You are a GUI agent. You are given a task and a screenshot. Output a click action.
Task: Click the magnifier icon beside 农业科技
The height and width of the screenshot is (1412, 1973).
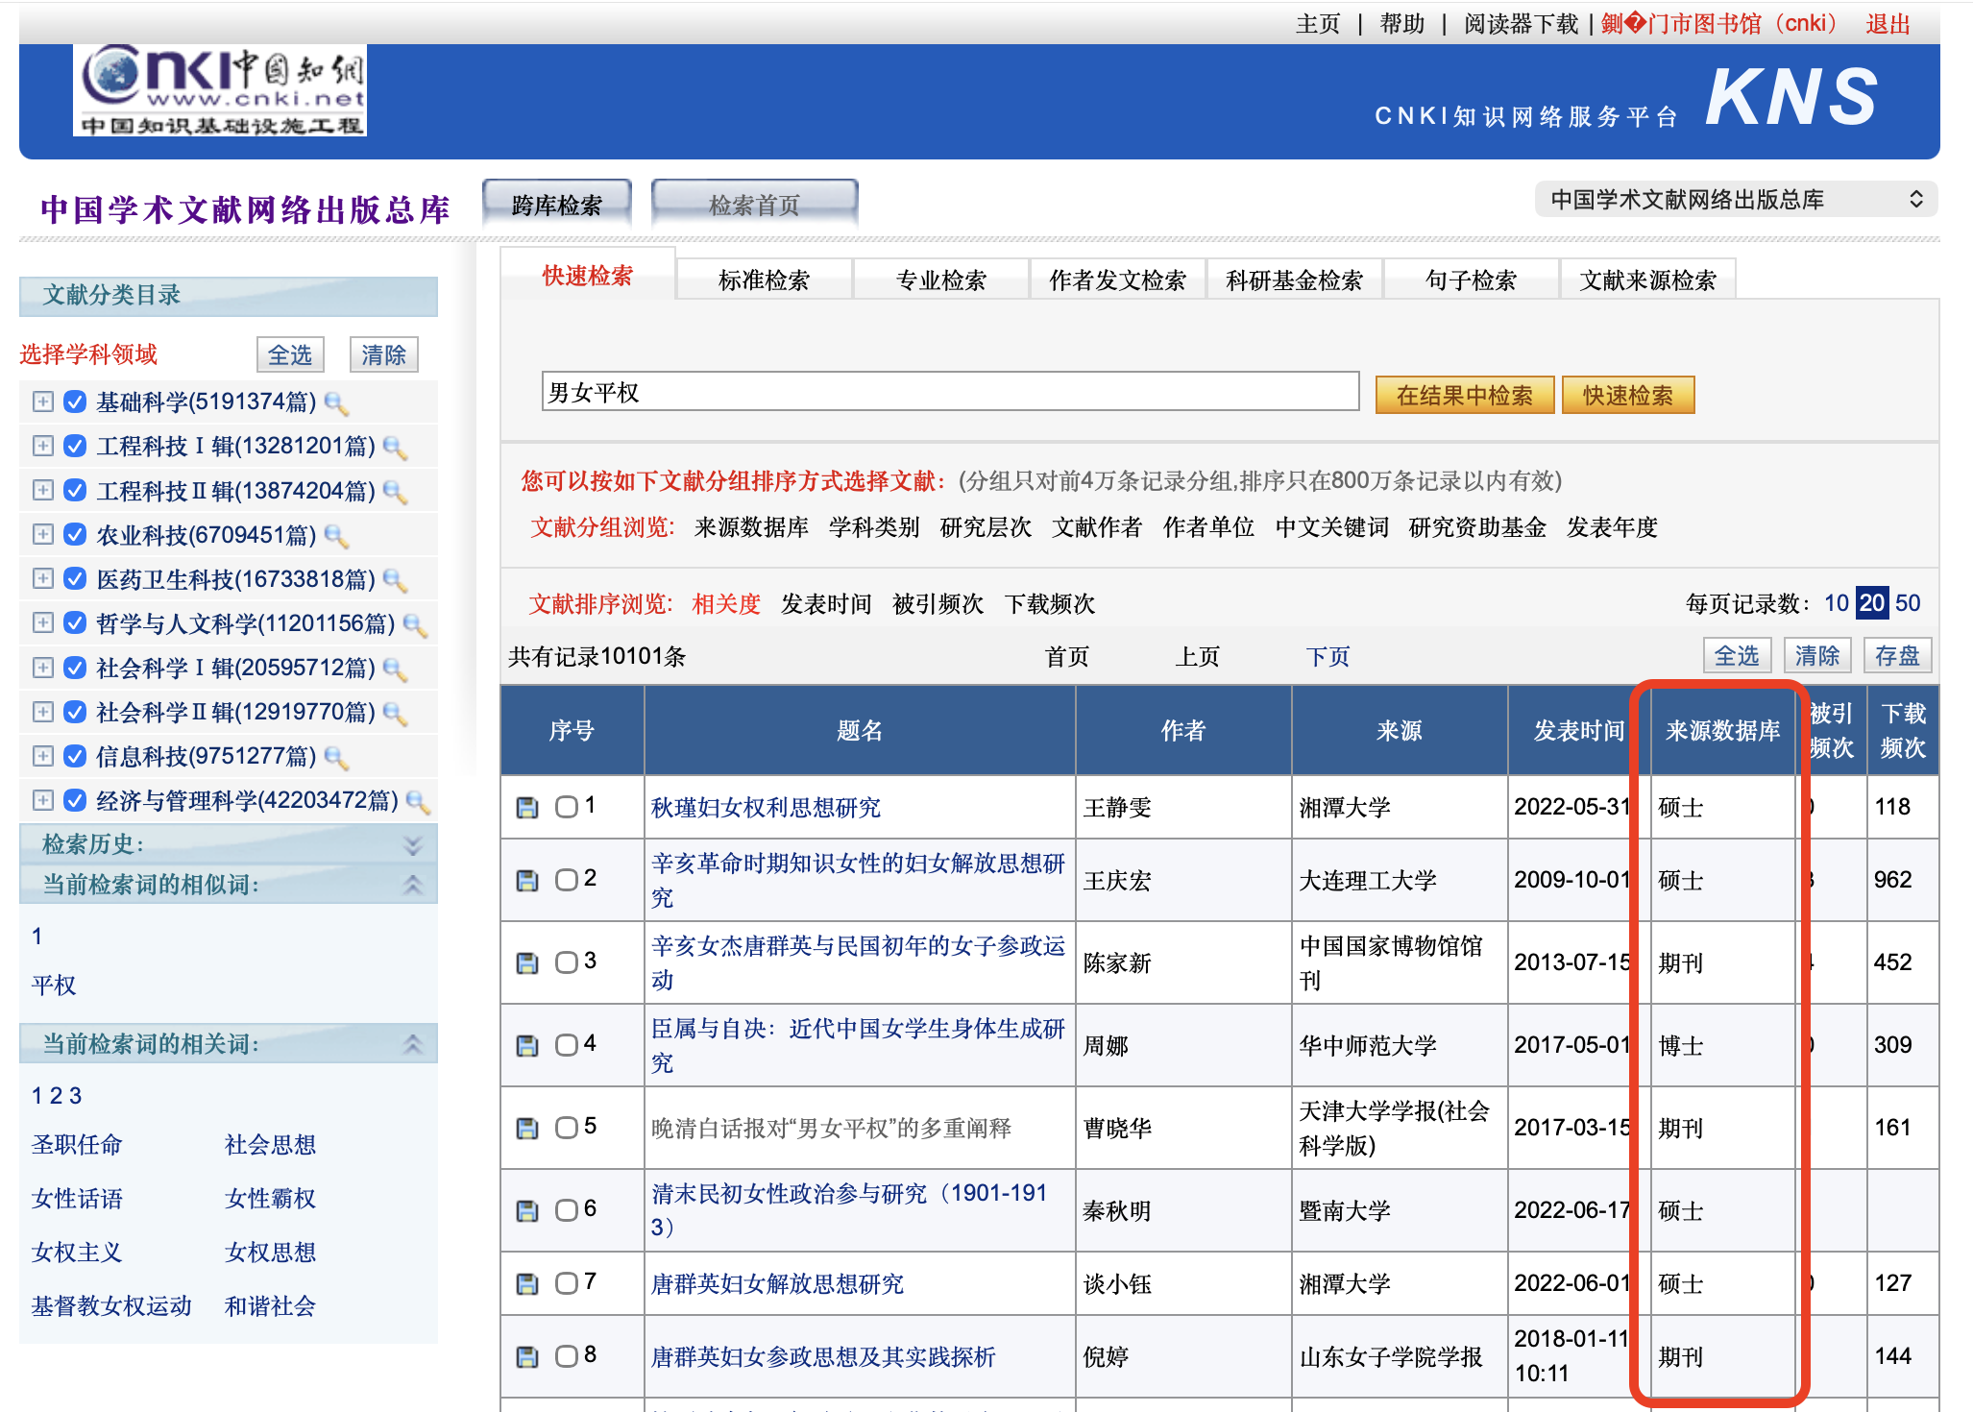pyautogui.click(x=336, y=536)
